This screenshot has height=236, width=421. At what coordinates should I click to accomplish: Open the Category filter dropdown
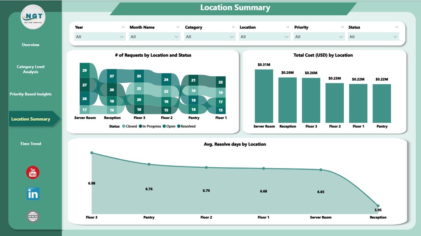click(210, 37)
